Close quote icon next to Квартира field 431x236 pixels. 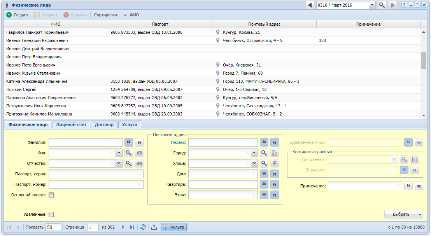(x=275, y=184)
